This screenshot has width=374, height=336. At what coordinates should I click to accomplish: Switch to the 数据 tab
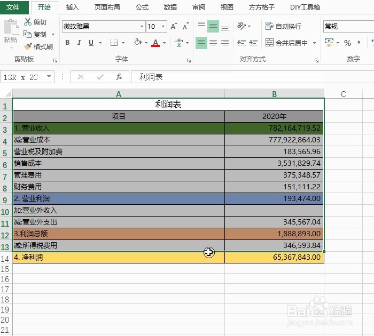(x=170, y=7)
